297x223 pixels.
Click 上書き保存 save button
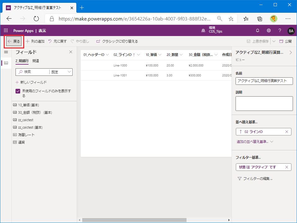(x=258, y=41)
